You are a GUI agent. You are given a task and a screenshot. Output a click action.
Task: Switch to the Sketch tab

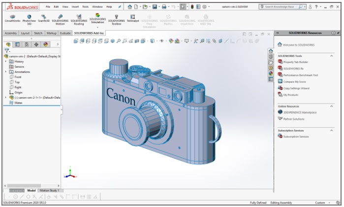click(38, 33)
